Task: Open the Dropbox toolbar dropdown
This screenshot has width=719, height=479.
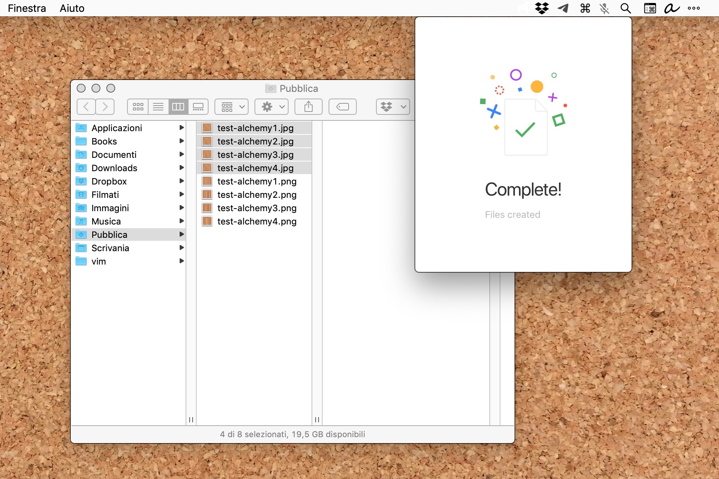Action: tap(393, 107)
